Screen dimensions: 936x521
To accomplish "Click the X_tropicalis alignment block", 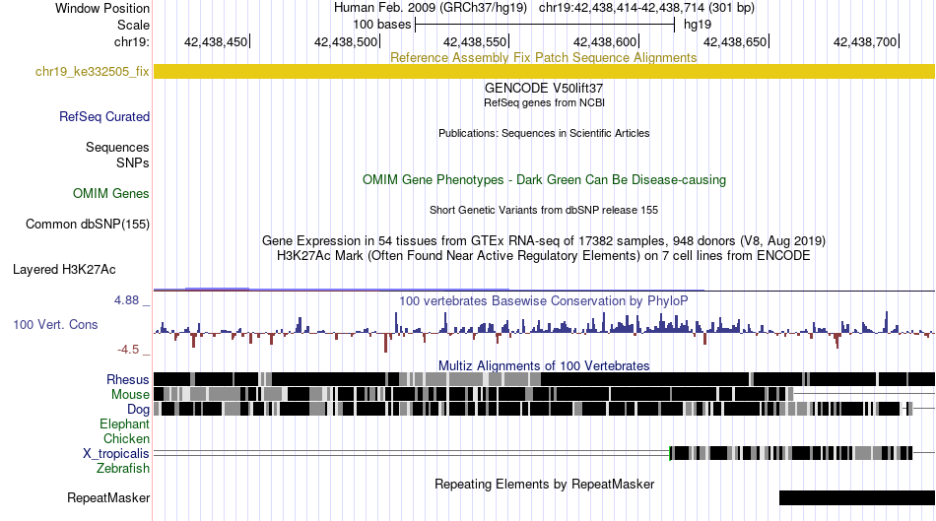I will [x=791, y=453].
